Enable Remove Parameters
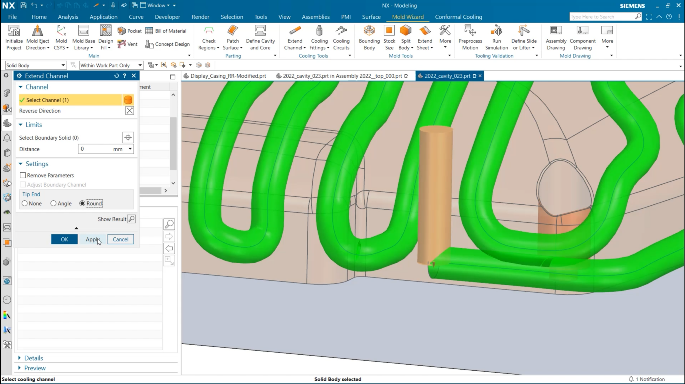Screen dimensions: 685x384 point(23,175)
